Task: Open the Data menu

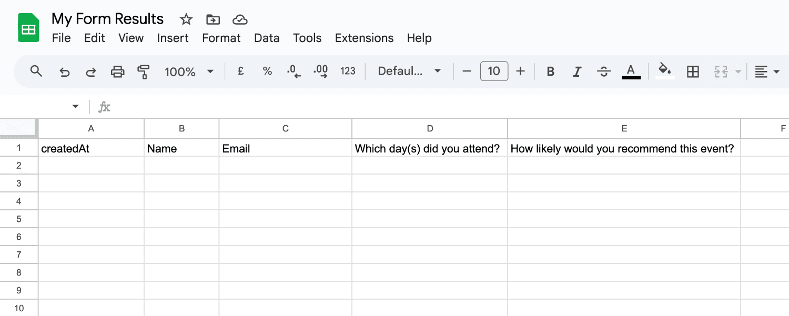Action: point(267,38)
